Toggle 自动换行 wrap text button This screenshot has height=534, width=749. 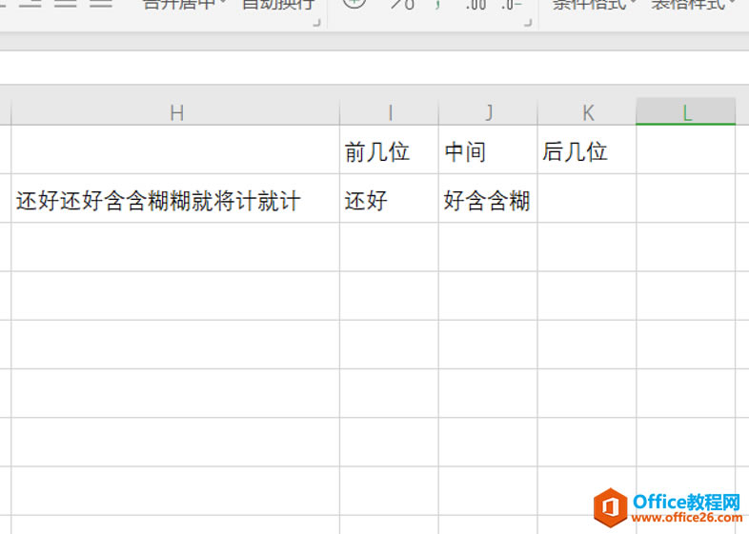coord(278,5)
